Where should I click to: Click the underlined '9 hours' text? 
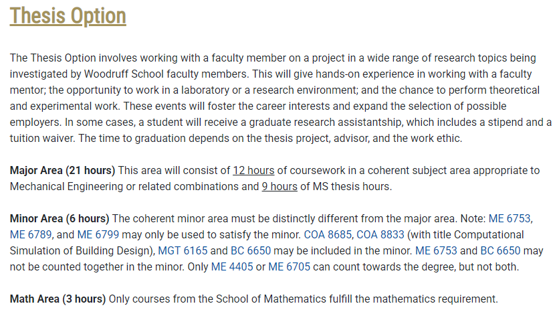279,187
